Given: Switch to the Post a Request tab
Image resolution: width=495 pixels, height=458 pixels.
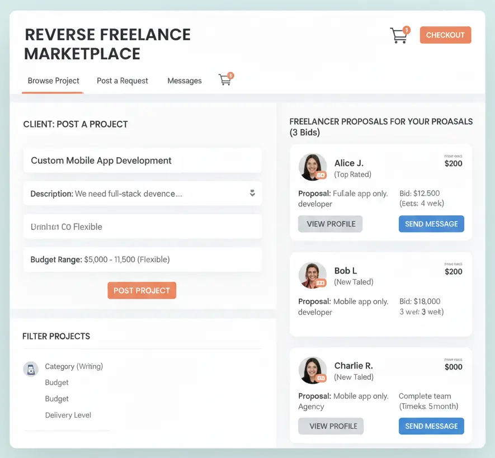Looking at the screenshot, I should pos(122,81).
